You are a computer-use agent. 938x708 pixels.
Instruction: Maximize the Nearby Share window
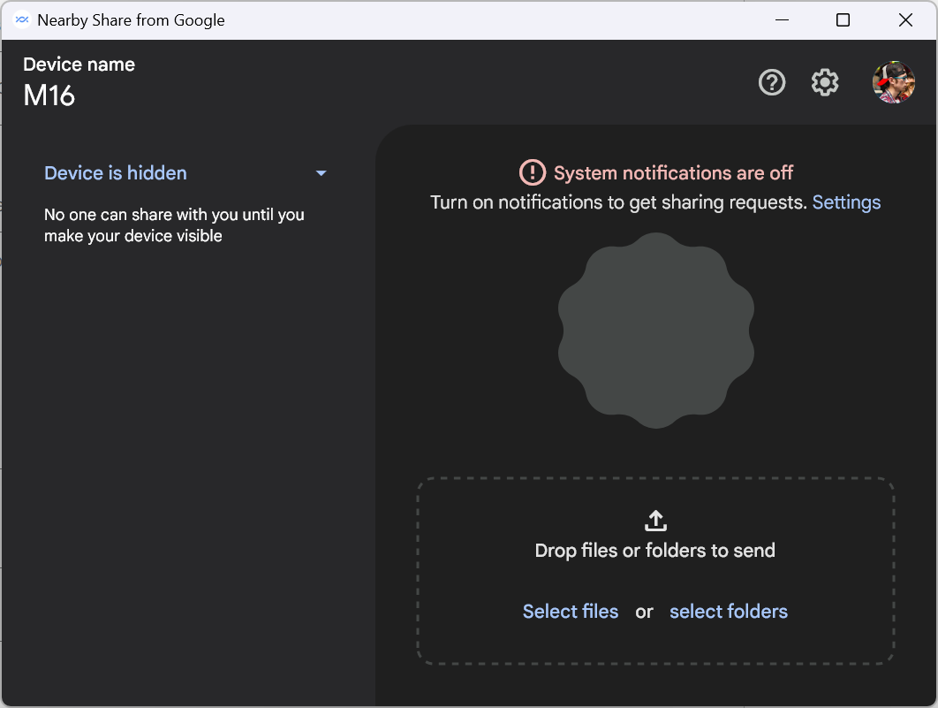843,20
